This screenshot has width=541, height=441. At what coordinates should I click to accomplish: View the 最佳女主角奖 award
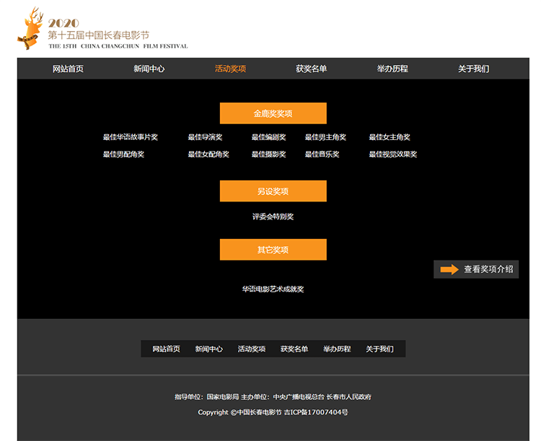tap(390, 137)
